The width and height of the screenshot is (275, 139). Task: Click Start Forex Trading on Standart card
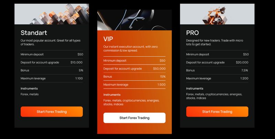(52, 112)
